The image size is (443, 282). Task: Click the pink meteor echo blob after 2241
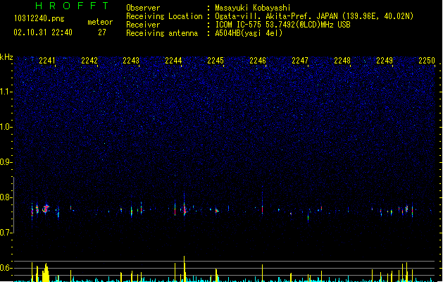(46, 209)
